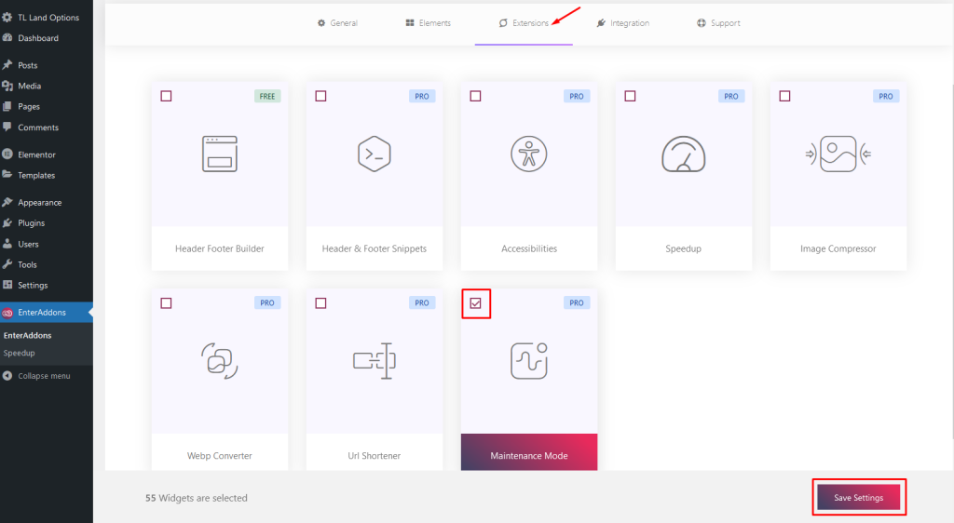Click the Appearance brush icon
Screen dimensions: 954x523
pyautogui.click(x=7, y=202)
